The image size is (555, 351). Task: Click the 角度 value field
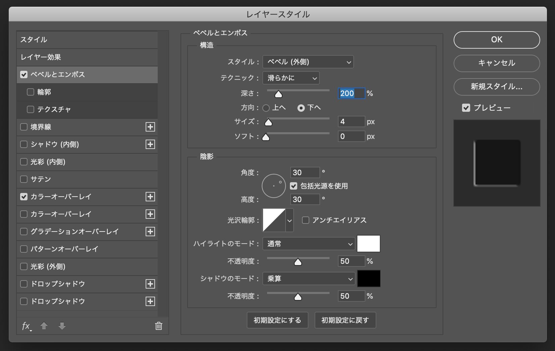tap(305, 172)
